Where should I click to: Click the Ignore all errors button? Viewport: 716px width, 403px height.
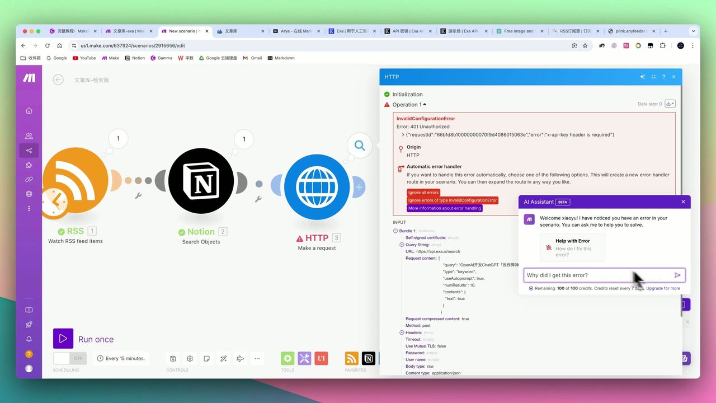click(x=423, y=193)
